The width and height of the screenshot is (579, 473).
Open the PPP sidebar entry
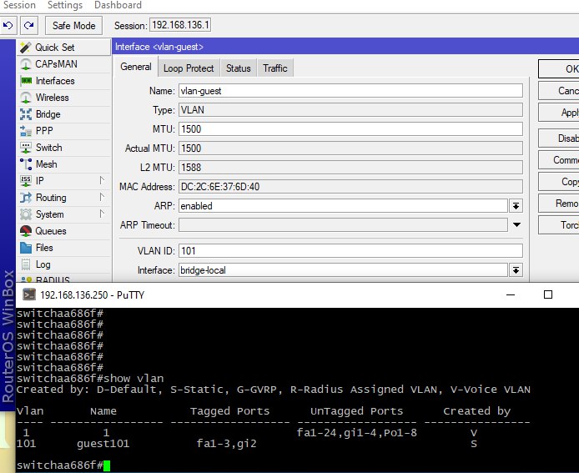[43, 131]
